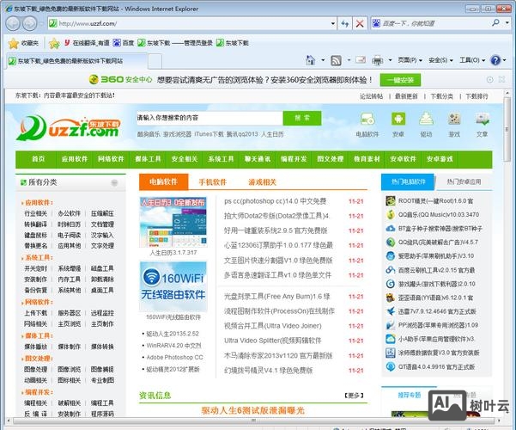Open the search provider dropdown arrow
This screenshot has height=430, width=516.
[x=507, y=22]
